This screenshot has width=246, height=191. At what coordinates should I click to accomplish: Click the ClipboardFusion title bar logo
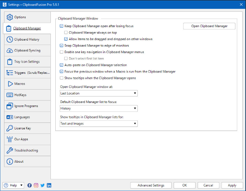tap(4, 4)
